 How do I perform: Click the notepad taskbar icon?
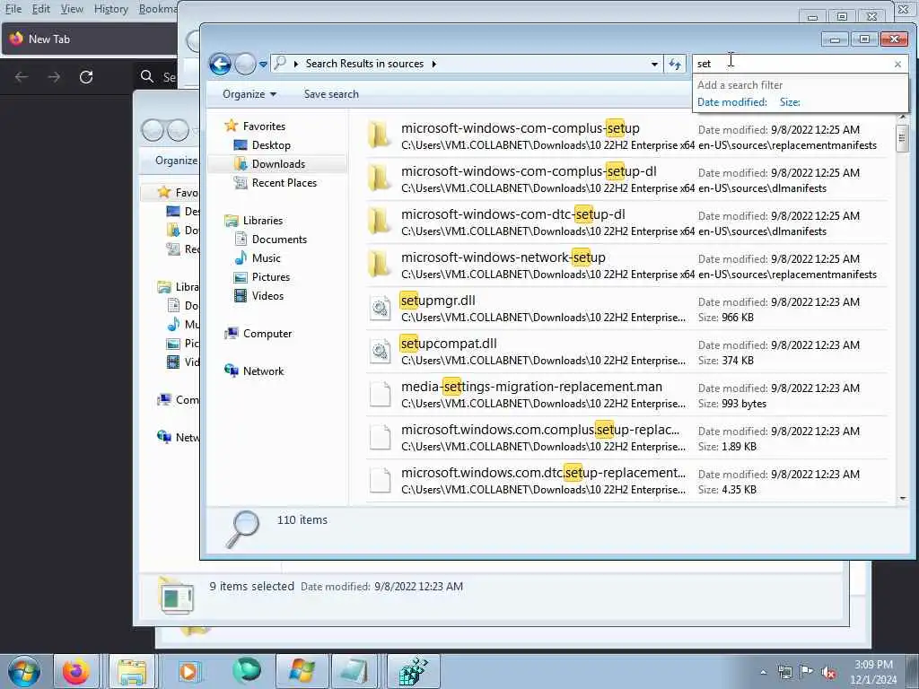click(x=354, y=671)
